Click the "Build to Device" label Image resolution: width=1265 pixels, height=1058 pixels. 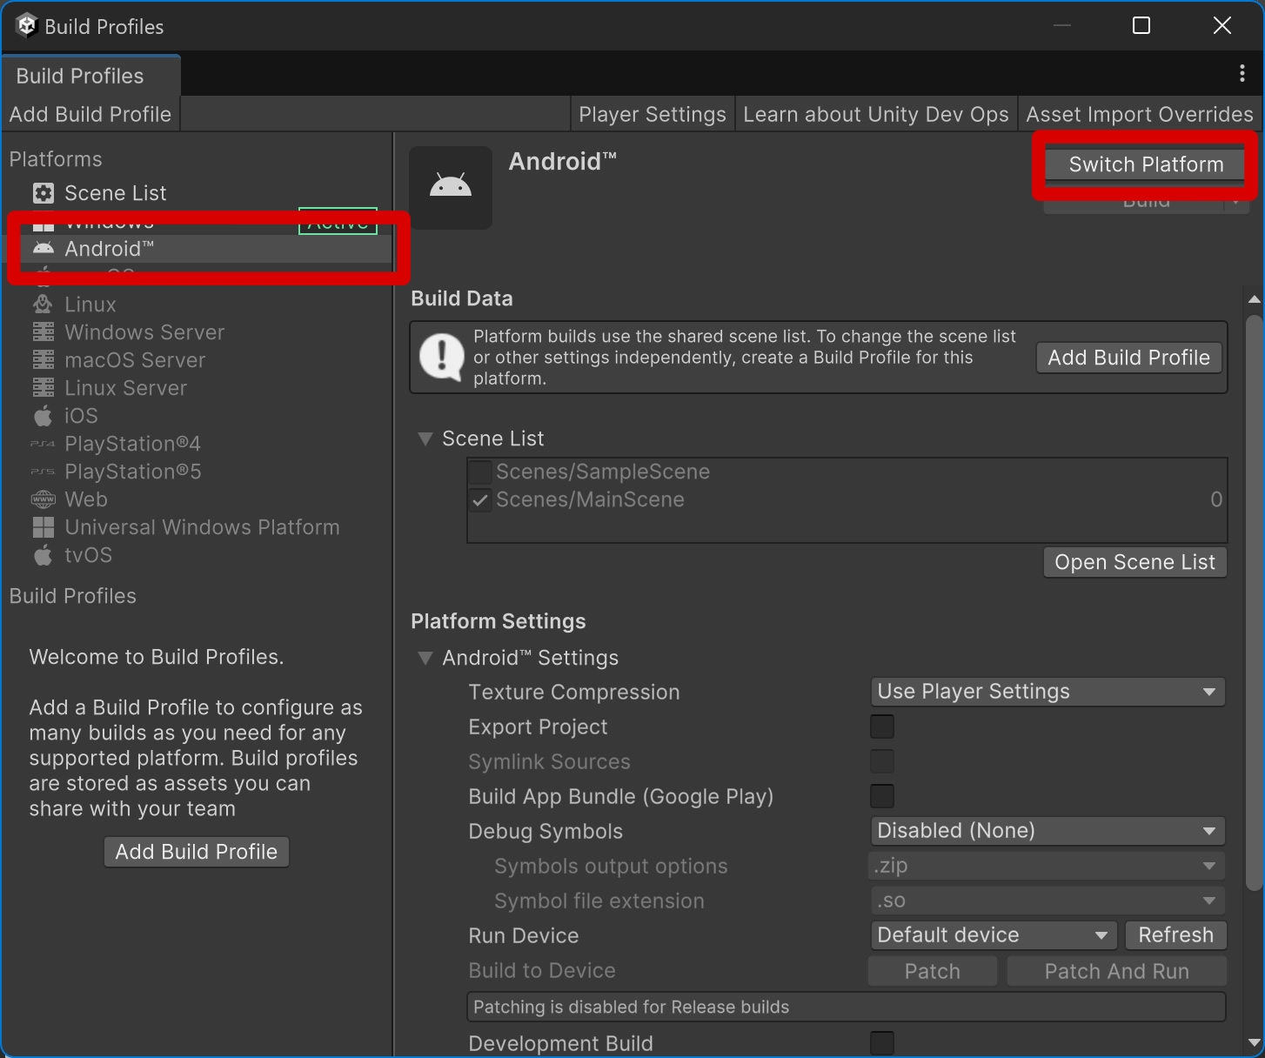pos(542,971)
